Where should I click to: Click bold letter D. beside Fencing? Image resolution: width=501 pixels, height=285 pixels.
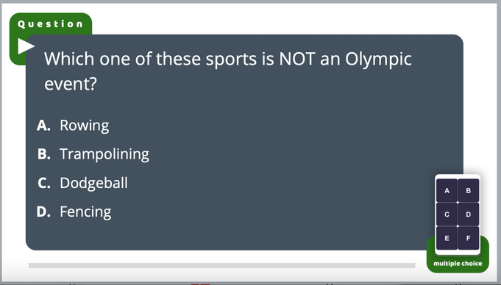click(44, 212)
